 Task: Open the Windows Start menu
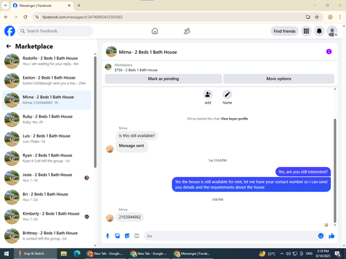[x=6, y=253]
